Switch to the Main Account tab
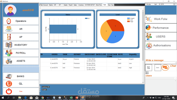The image size is (177, 100). 44,5
